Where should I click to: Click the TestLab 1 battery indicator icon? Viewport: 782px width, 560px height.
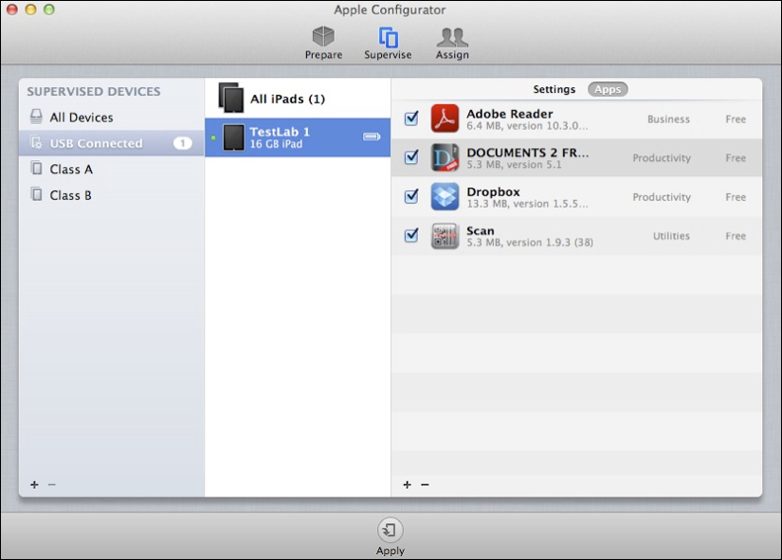click(372, 136)
